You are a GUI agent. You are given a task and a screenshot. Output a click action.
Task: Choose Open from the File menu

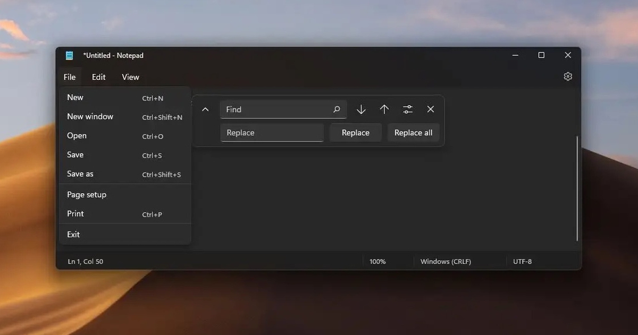pos(125,136)
